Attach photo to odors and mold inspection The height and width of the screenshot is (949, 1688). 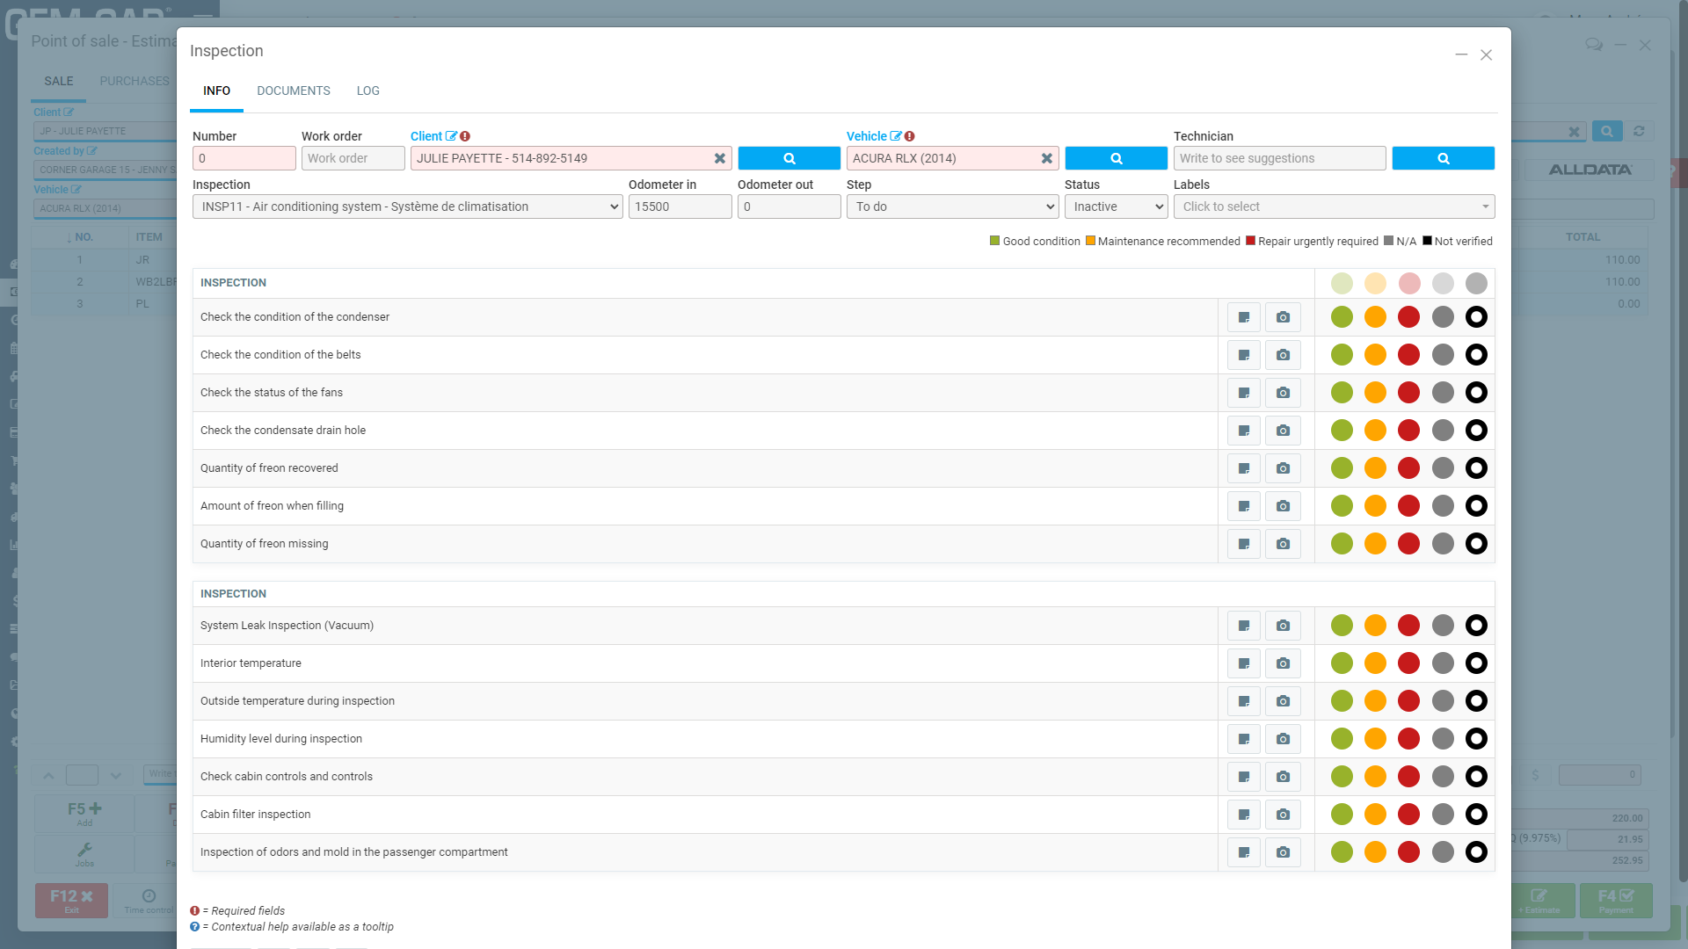1283,852
